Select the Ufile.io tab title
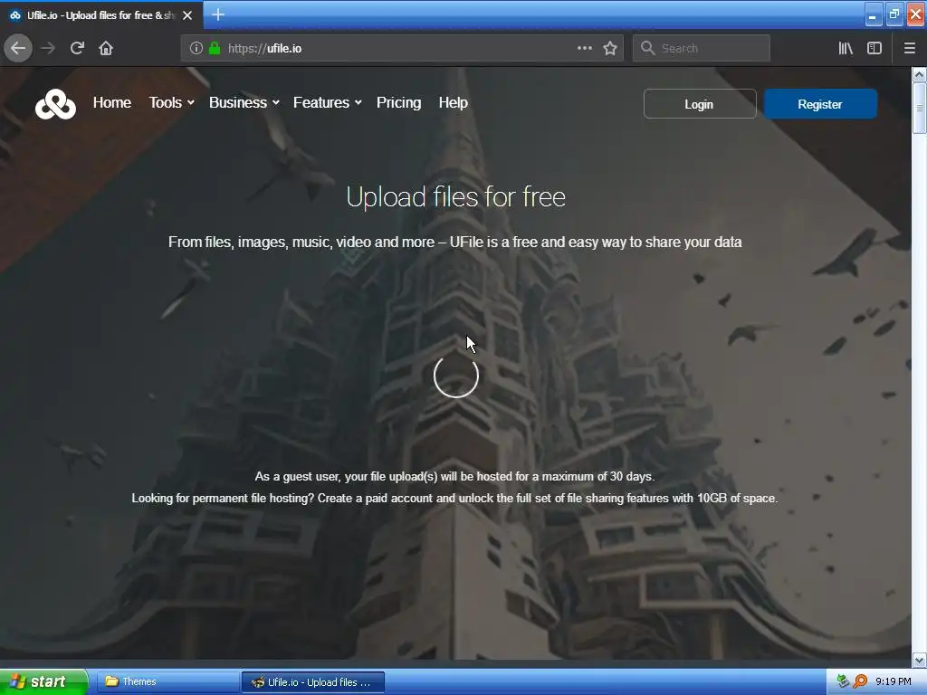Viewport: 927px width, 695px height. click(100, 15)
